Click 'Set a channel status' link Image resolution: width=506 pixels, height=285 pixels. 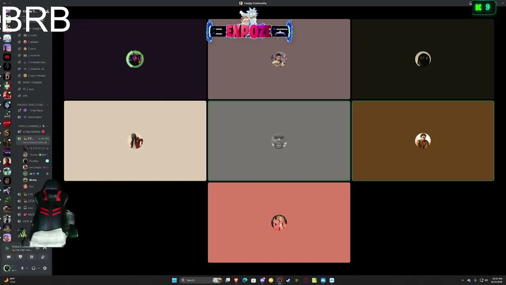coord(35,142)
